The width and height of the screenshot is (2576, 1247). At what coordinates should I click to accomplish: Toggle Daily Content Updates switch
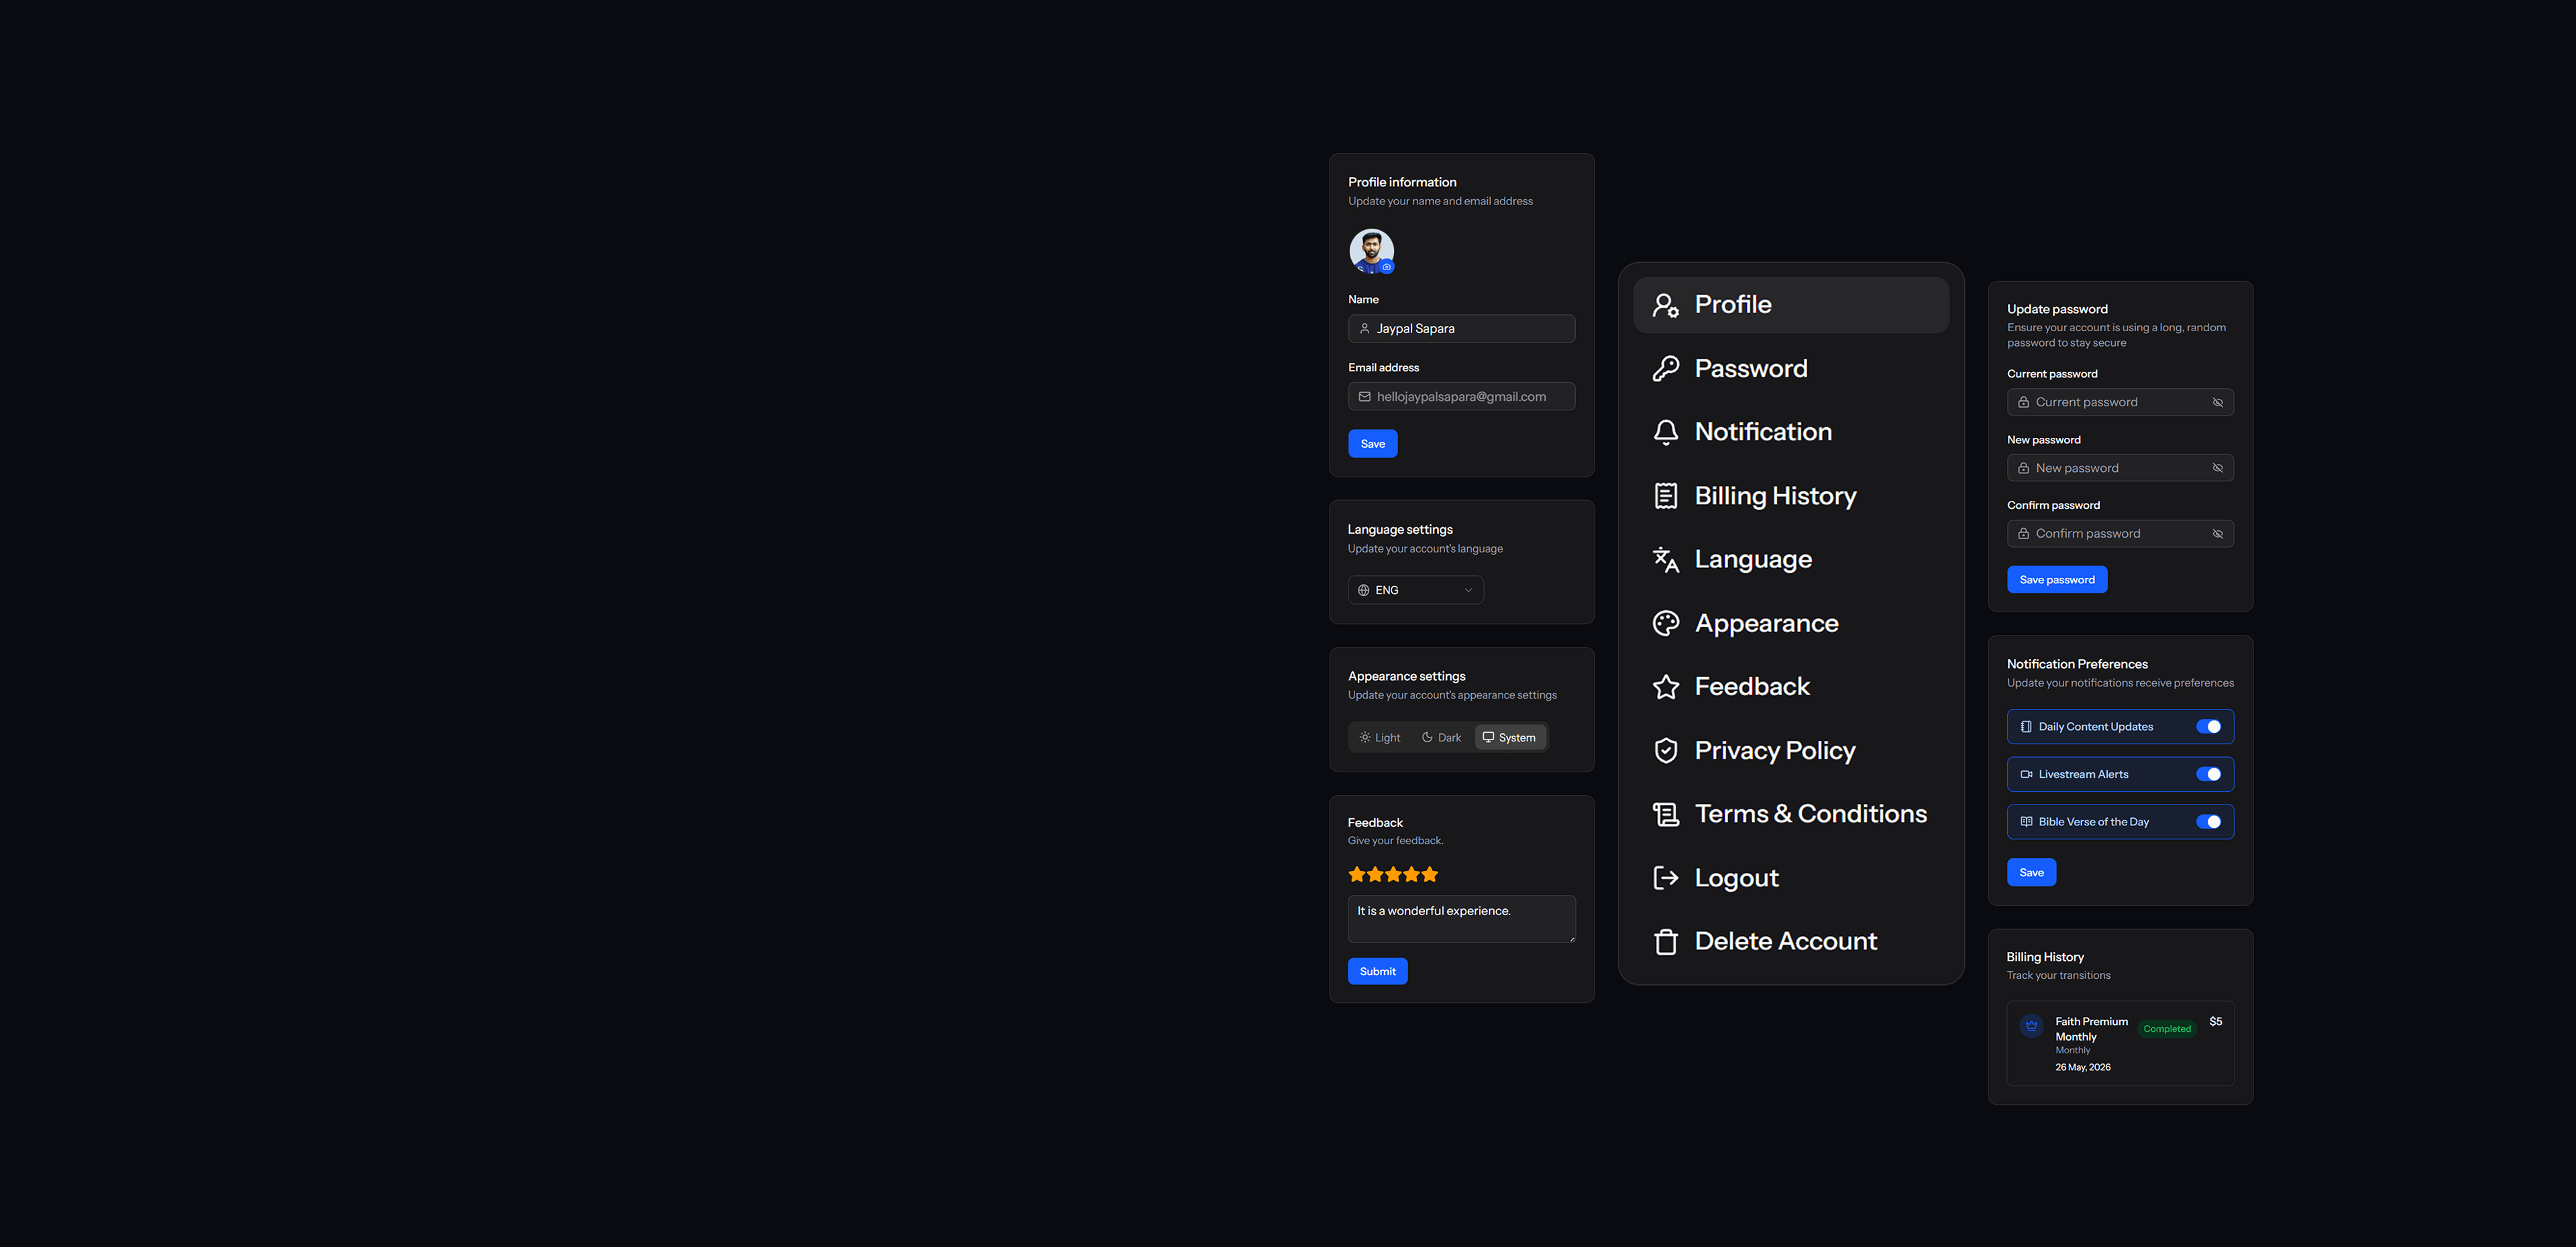[x=2208, y=727]
